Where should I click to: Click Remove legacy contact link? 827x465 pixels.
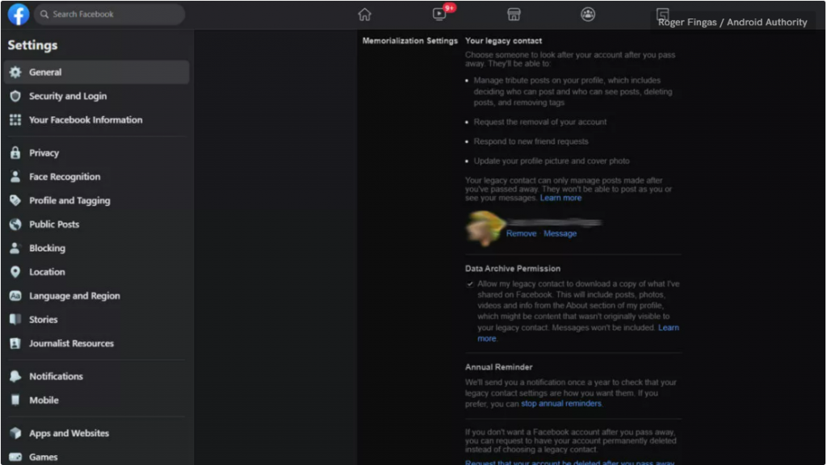[521, 233]
